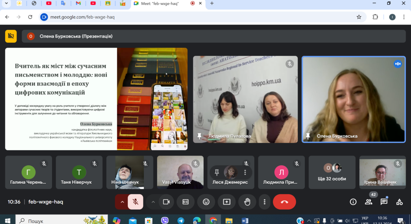Switch to the Gmail browser tab
The width and height of the screenshot is (411, 224).
pyautogui.click(x=78, y=3)
